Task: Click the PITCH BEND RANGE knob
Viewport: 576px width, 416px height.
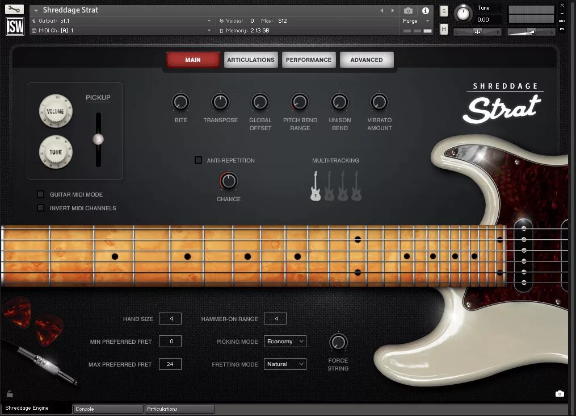Action: (x=300, y=101)
